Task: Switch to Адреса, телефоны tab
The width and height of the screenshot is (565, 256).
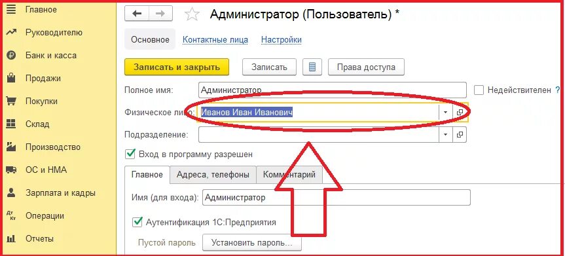Action: [213, 175]
